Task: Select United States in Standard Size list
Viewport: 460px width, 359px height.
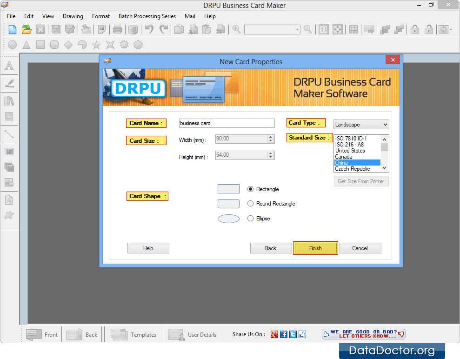Action: (357, 151)
